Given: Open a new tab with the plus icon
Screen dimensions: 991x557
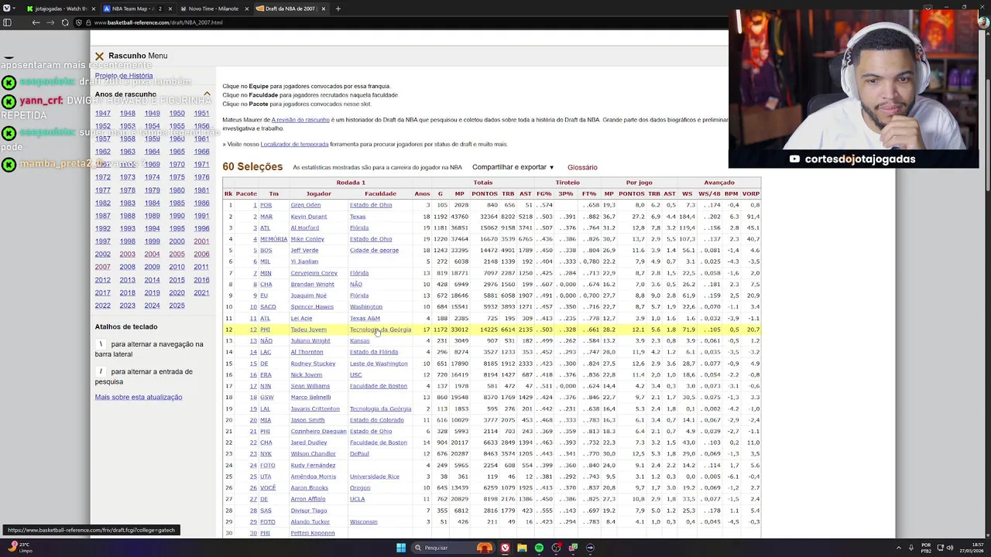Looking at the screenshot, I should click(338, 9).
